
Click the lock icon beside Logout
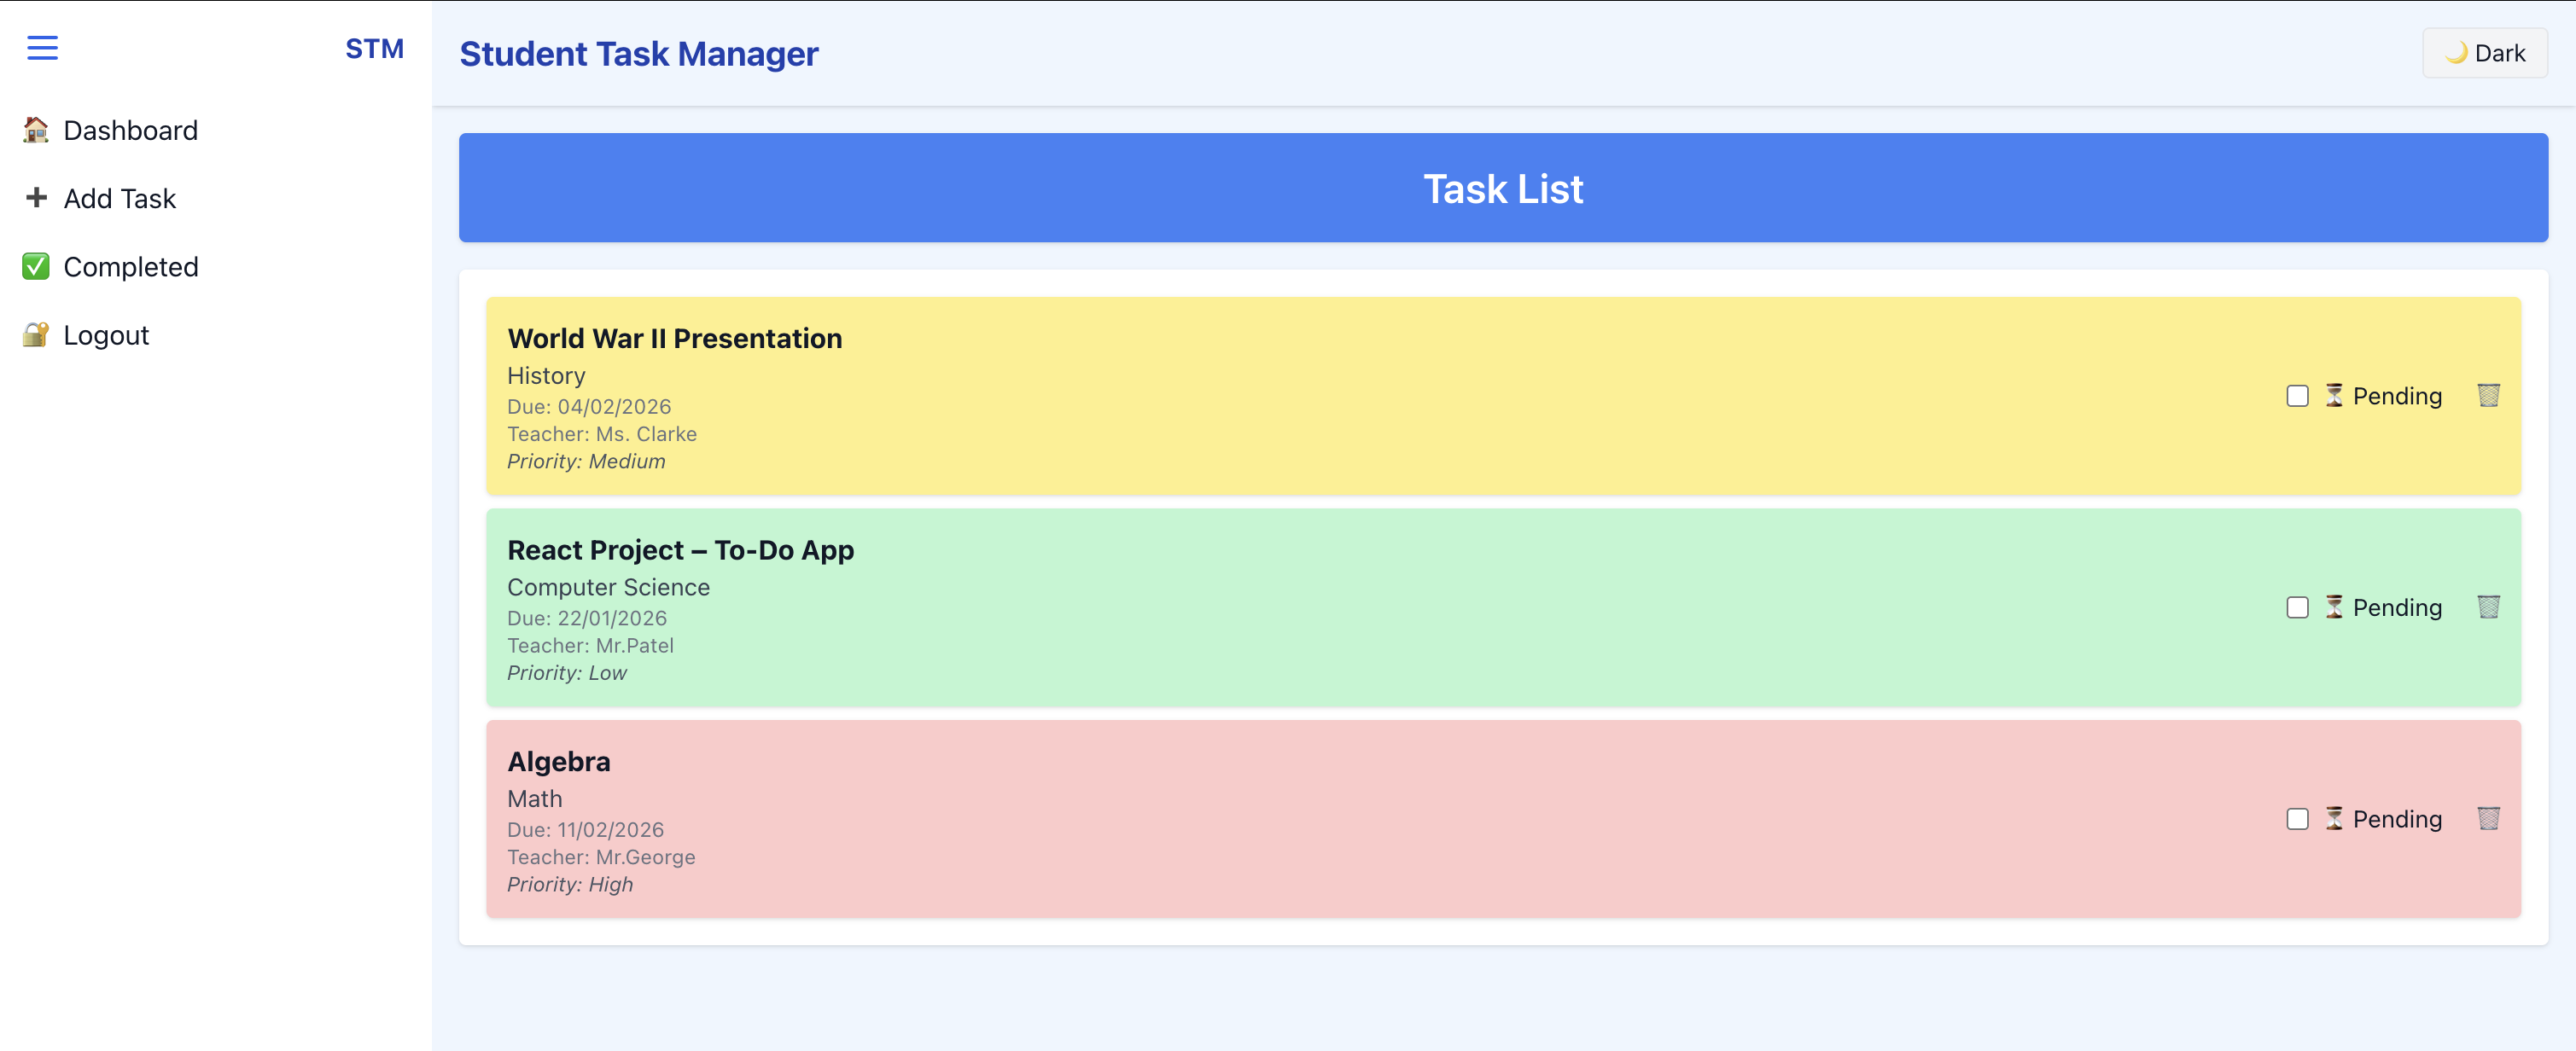tap(36, 334)
